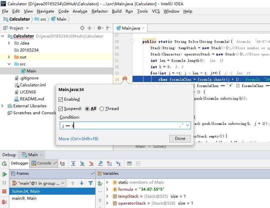This screenshot has height=208, width=270.
Task: Select README.md in project tree
Action: [32, 99]
